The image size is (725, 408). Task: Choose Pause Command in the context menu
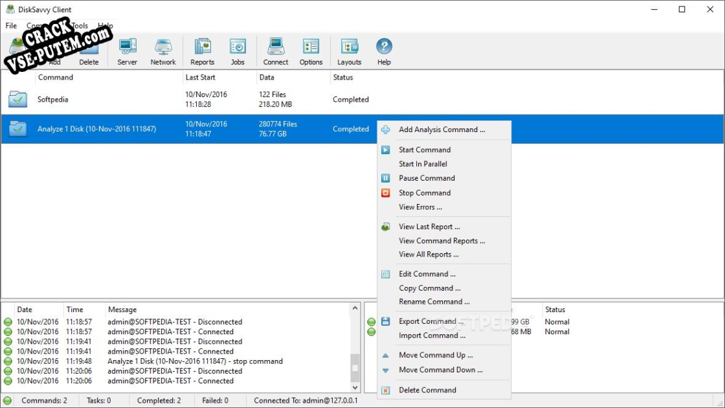click(427, 178)
